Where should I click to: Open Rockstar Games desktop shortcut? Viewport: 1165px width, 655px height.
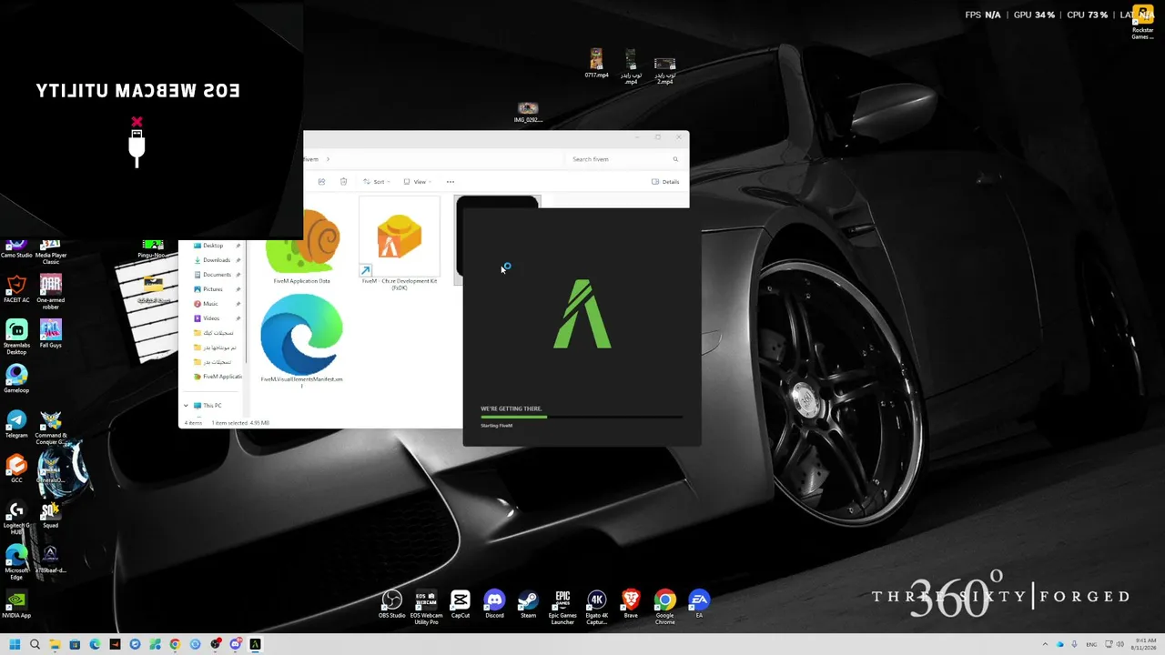1142,22
